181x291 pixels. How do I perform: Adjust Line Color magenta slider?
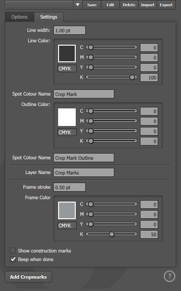click(x=111, y=57)
